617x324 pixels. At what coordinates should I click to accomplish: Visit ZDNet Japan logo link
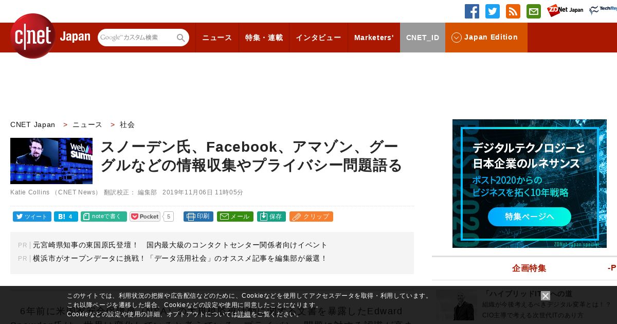pyautogui.click(x=565, y=10)
